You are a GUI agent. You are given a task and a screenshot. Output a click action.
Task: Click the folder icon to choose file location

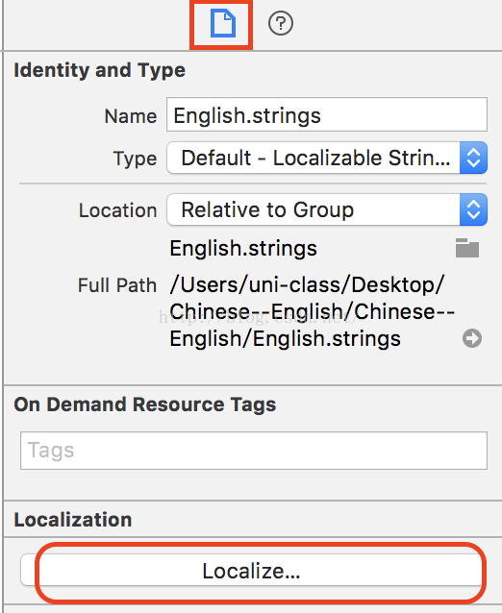point(467,248)
